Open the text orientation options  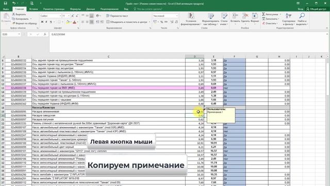(x=98, y=16)
